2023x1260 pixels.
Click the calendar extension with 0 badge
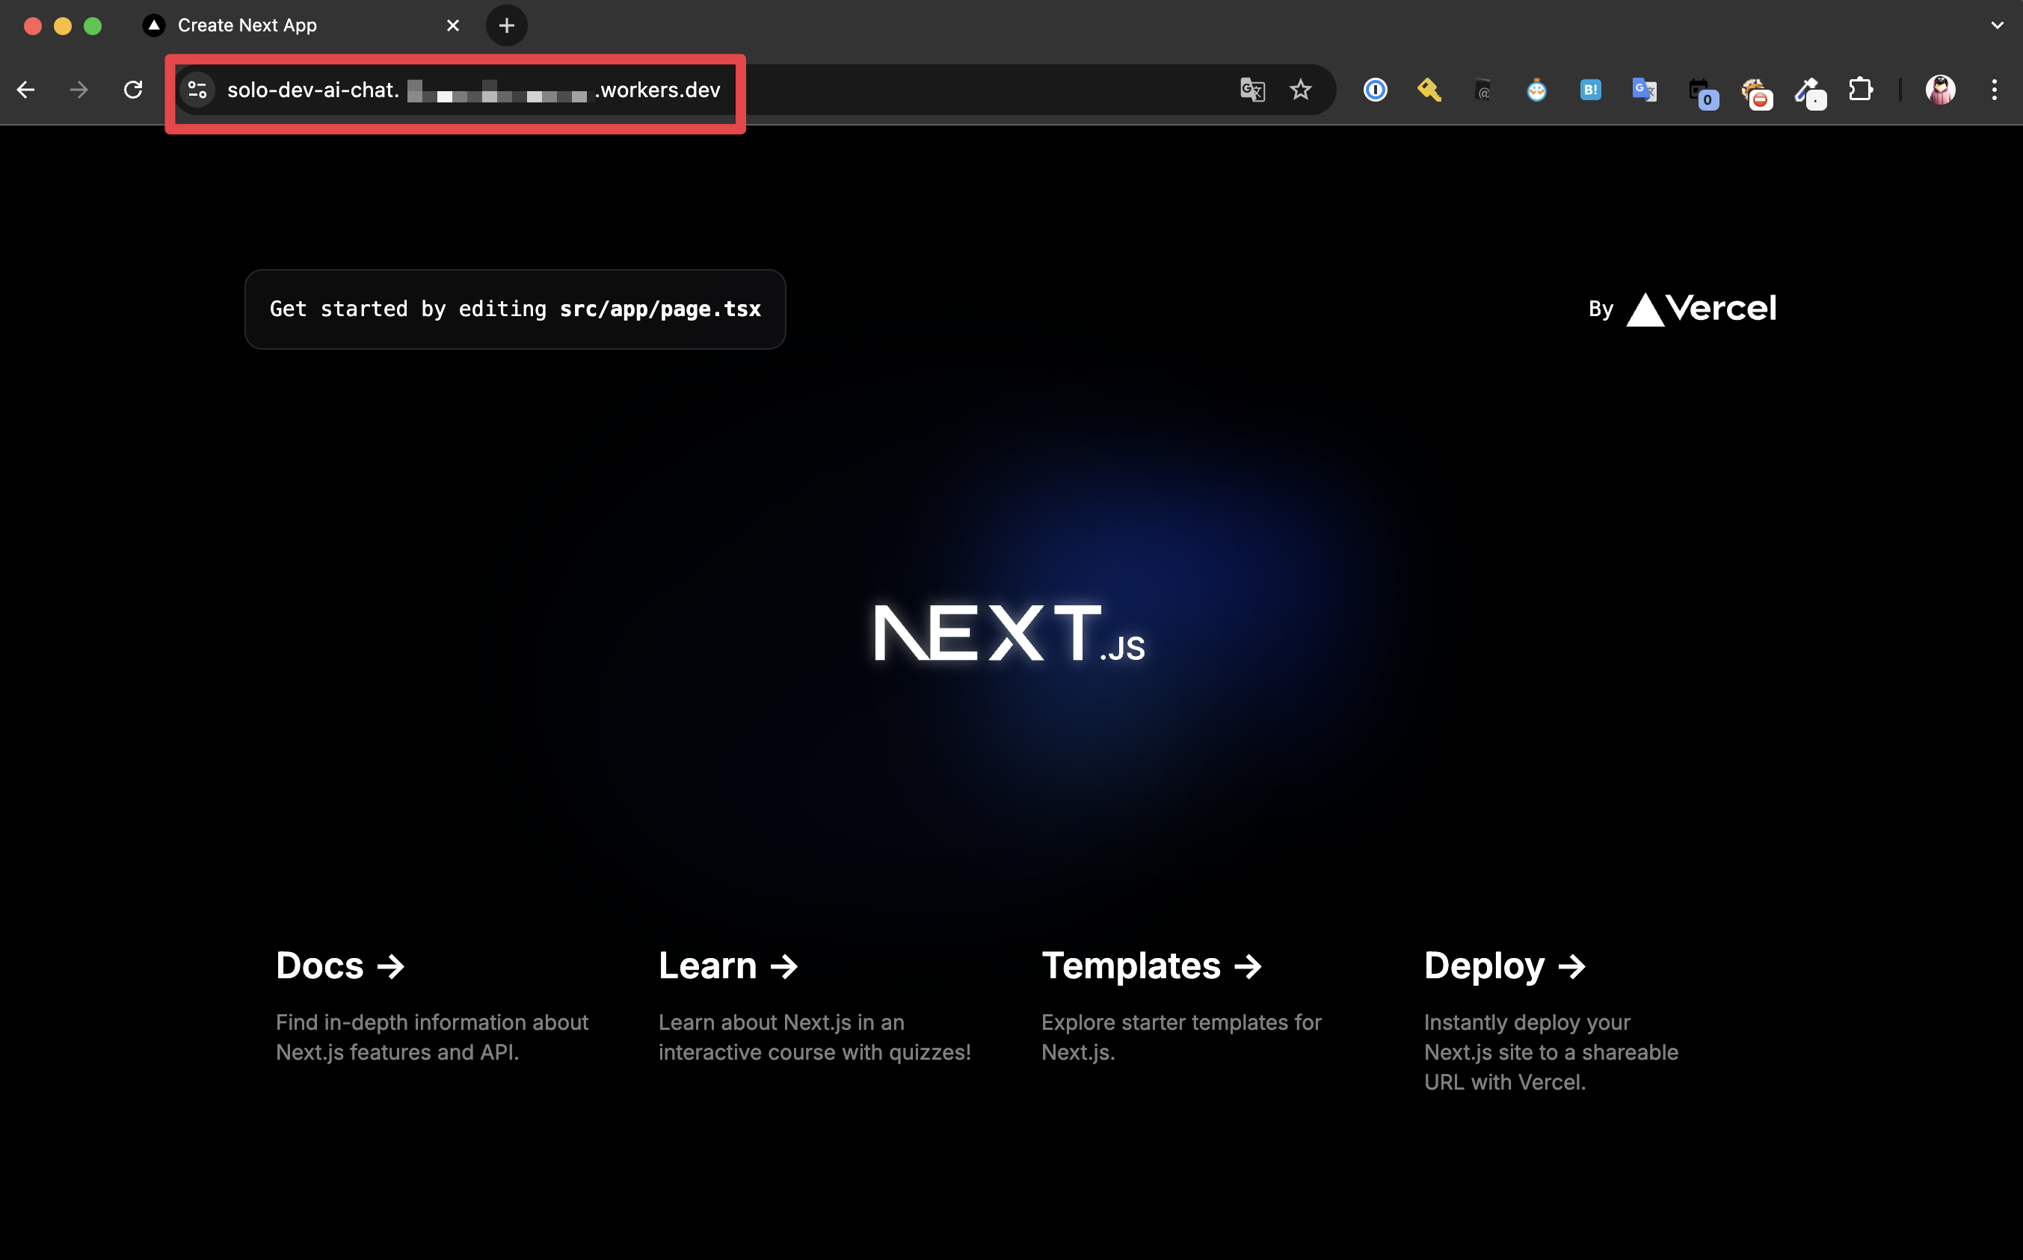[1702, 92]
